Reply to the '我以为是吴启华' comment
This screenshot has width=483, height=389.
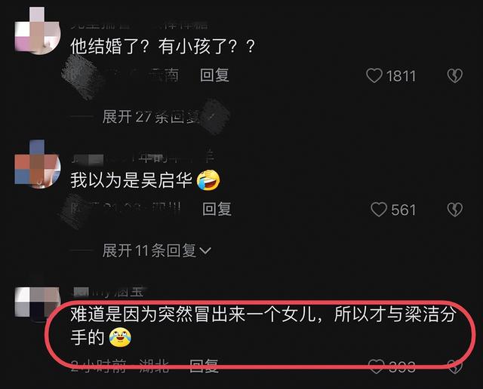click(217, 210)
